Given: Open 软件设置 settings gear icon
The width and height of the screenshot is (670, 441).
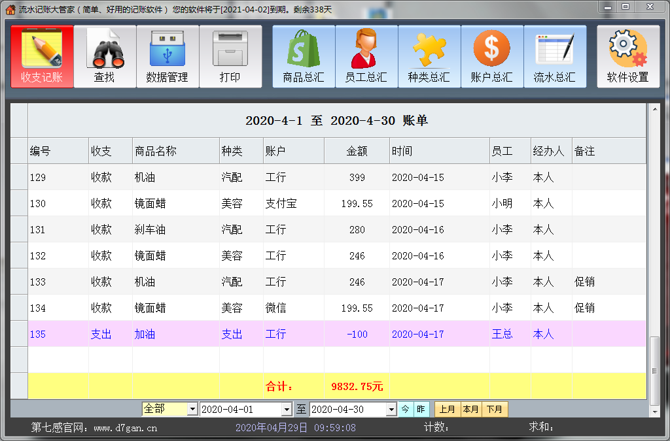Looking at the screenshot, I should (x=627, y=56).
